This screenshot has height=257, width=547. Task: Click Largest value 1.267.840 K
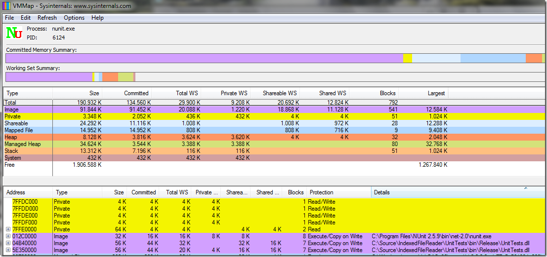[432, 165]
